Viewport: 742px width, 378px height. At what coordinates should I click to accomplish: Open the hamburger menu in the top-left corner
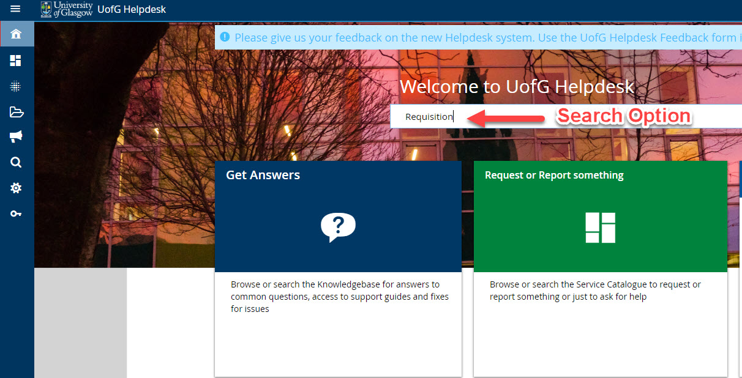(16, 9)
